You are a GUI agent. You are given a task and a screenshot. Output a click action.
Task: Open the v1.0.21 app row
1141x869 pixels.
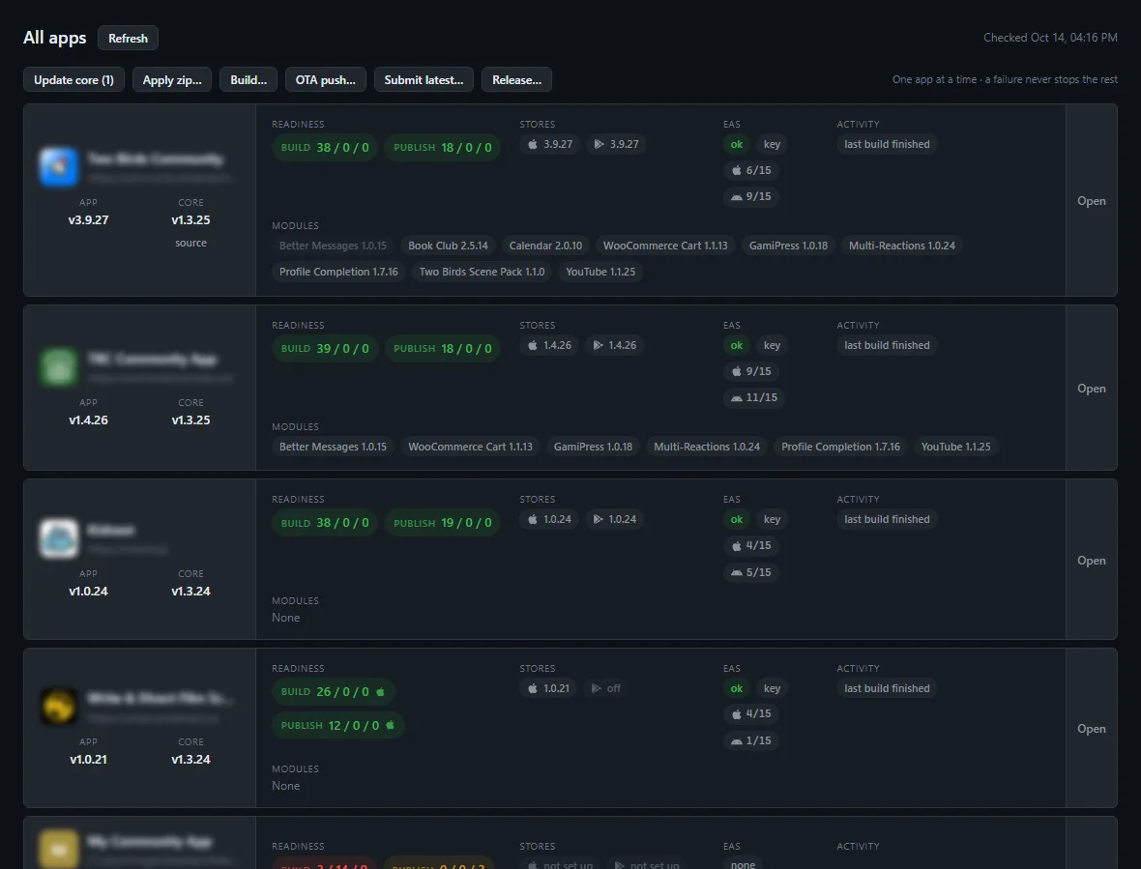[x=1092, y=729]
